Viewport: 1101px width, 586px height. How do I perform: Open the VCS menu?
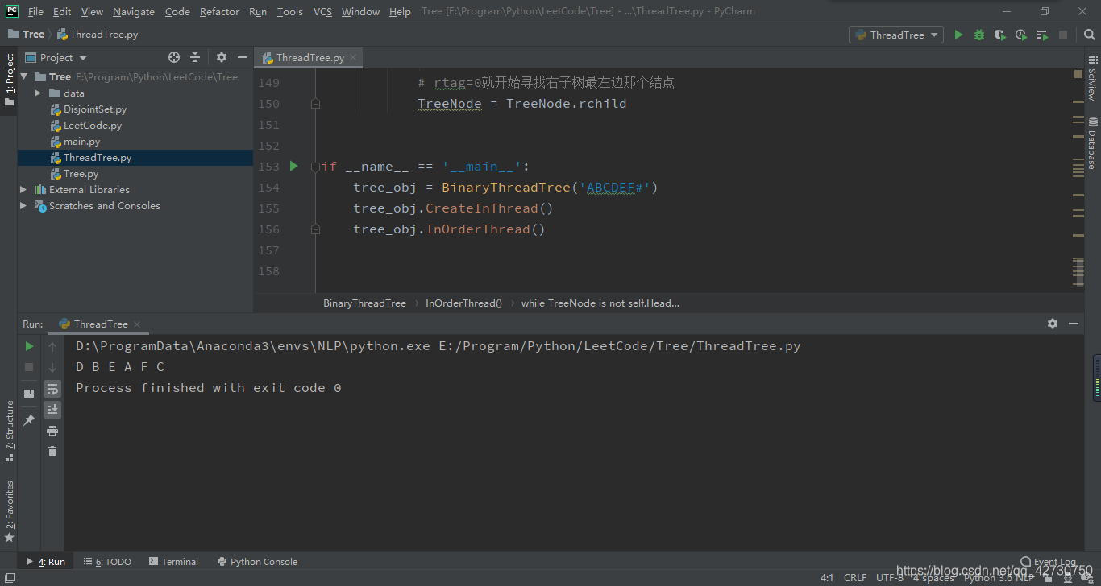pos(322,11)
